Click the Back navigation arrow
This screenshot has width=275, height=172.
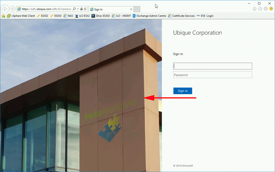pyautogui.click(x=5, y=9)
